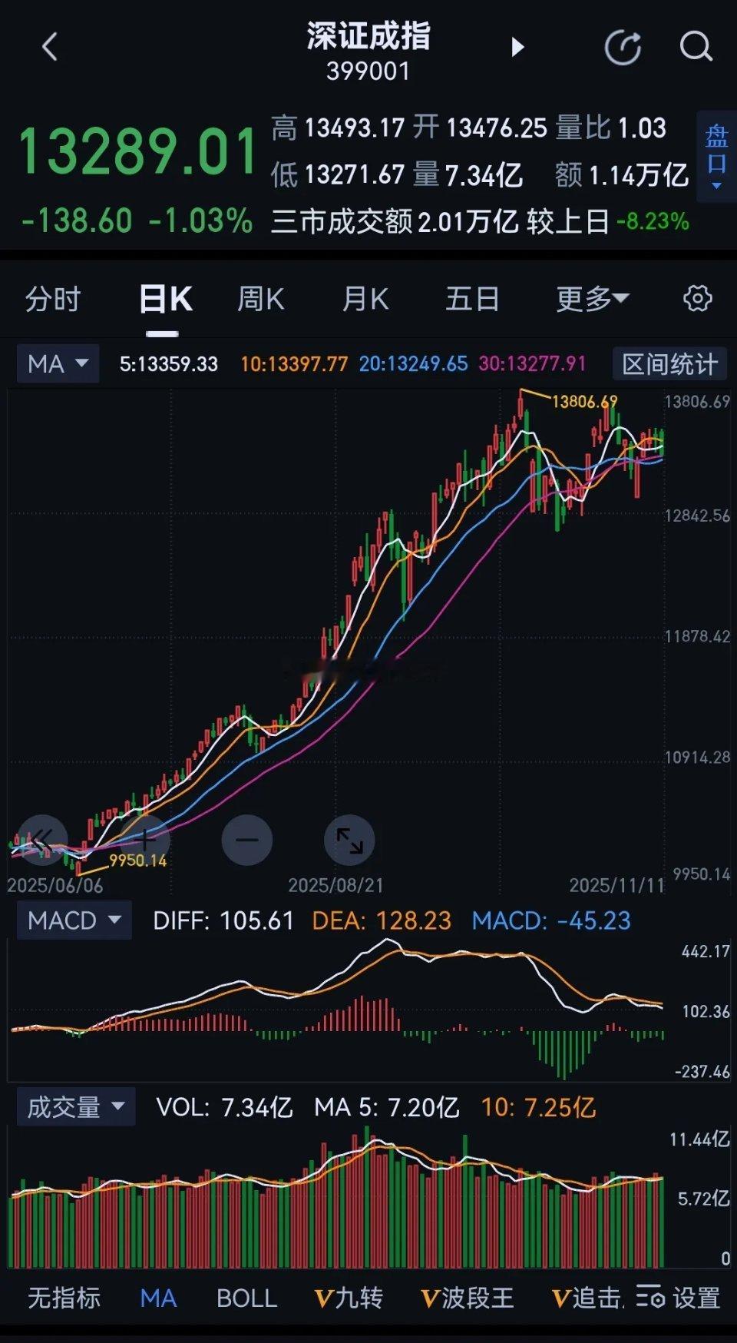Tap the 20-day MA value 13249.65
The width and height of the screenshot is (737, 1343).
click(413, 363)
